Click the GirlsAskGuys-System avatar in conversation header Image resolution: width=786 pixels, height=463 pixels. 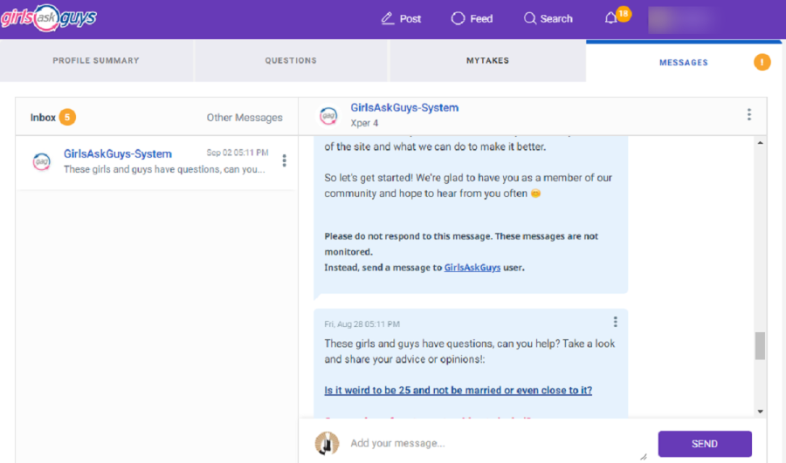tap(328, 116)
